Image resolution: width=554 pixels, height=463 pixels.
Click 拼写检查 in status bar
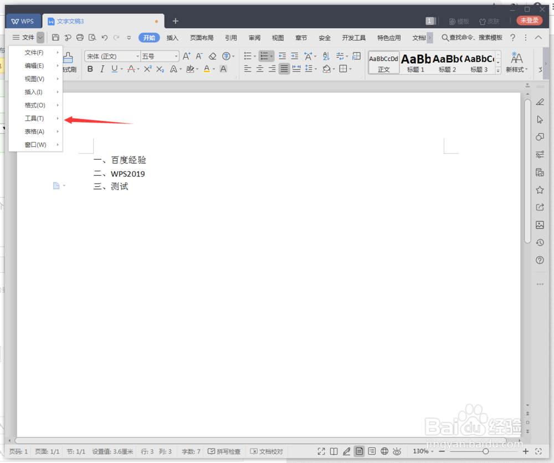click(224, 451)
